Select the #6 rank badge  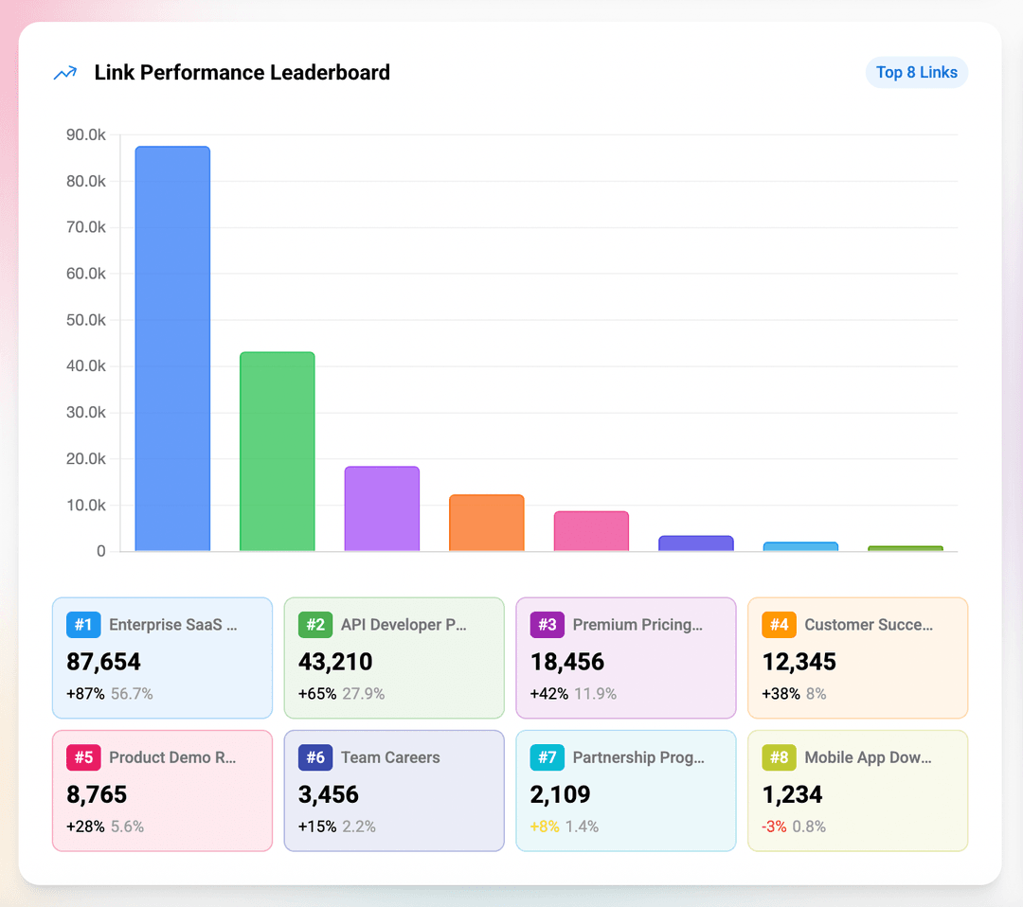coord(314,757)
